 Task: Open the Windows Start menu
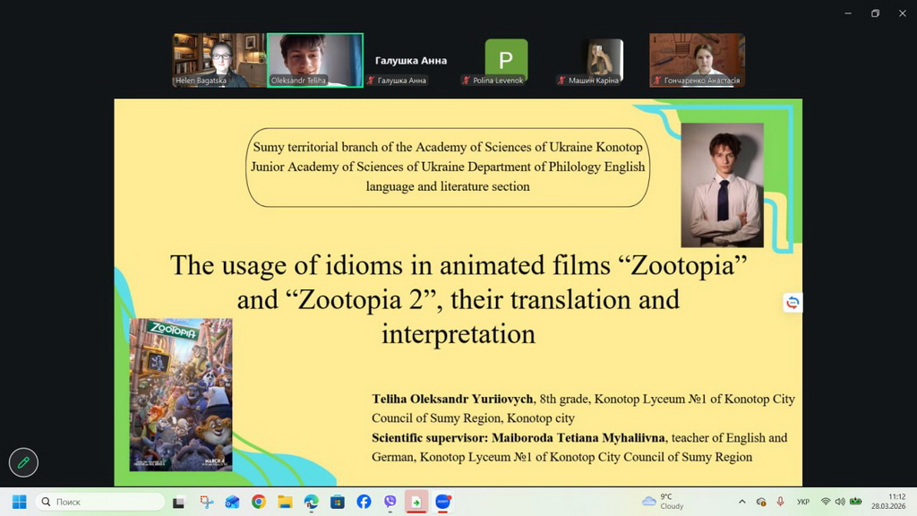pyautogui.click(x=19, y=502)
